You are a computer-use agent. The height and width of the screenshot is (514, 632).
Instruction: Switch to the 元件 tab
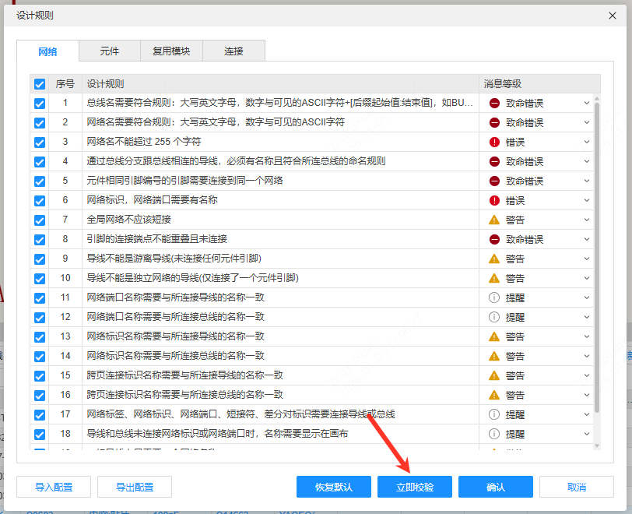[109, 51]
